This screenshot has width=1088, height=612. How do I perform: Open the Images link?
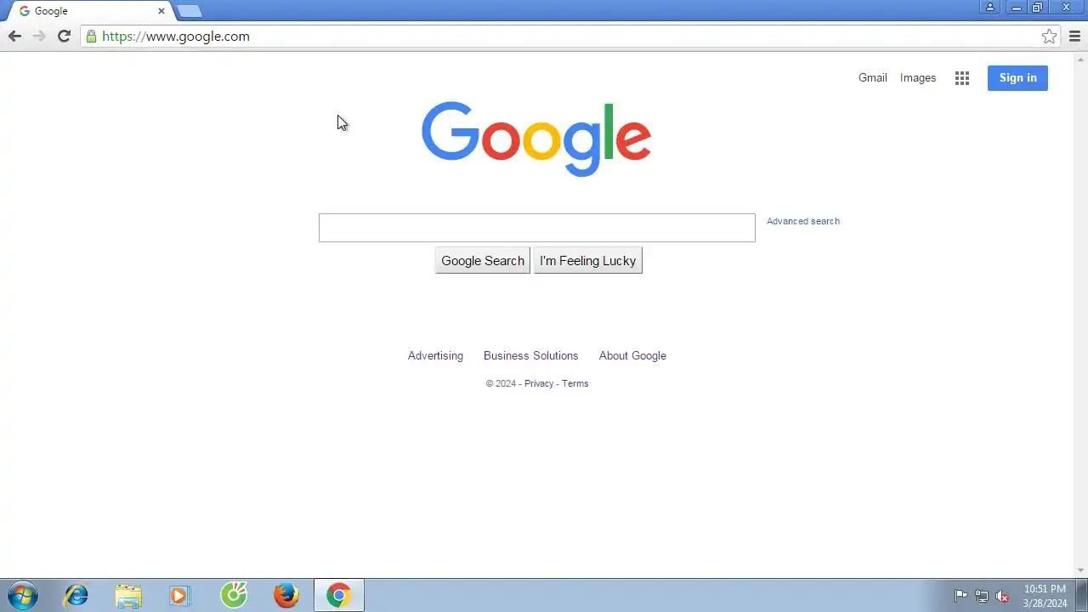coord(918,77)
